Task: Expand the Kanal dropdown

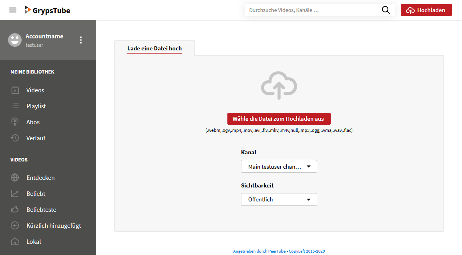Action: (x=279, y=167)
